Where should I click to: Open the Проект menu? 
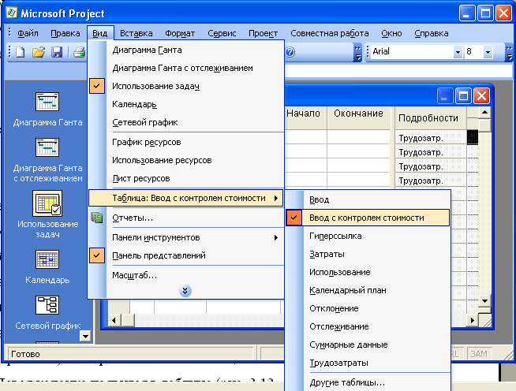[263, 34]
